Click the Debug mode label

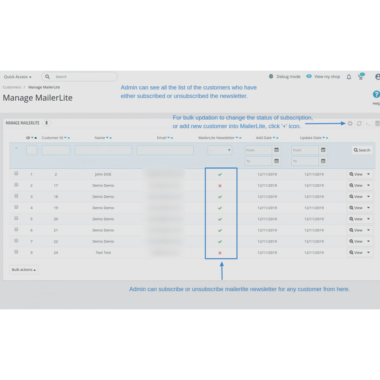[x=288, y=77]
